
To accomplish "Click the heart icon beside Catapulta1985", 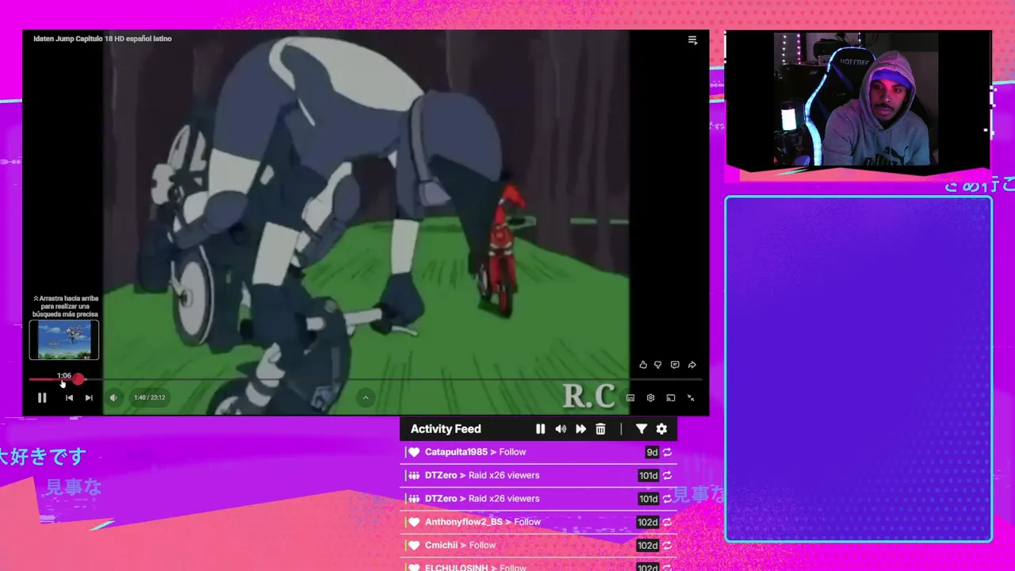I will (413, 452).
